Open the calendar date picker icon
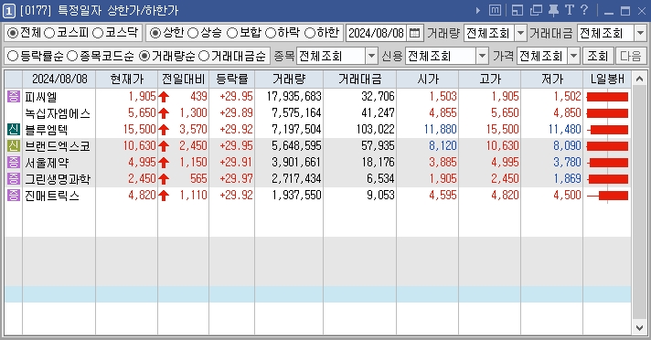 click(414, 33)
